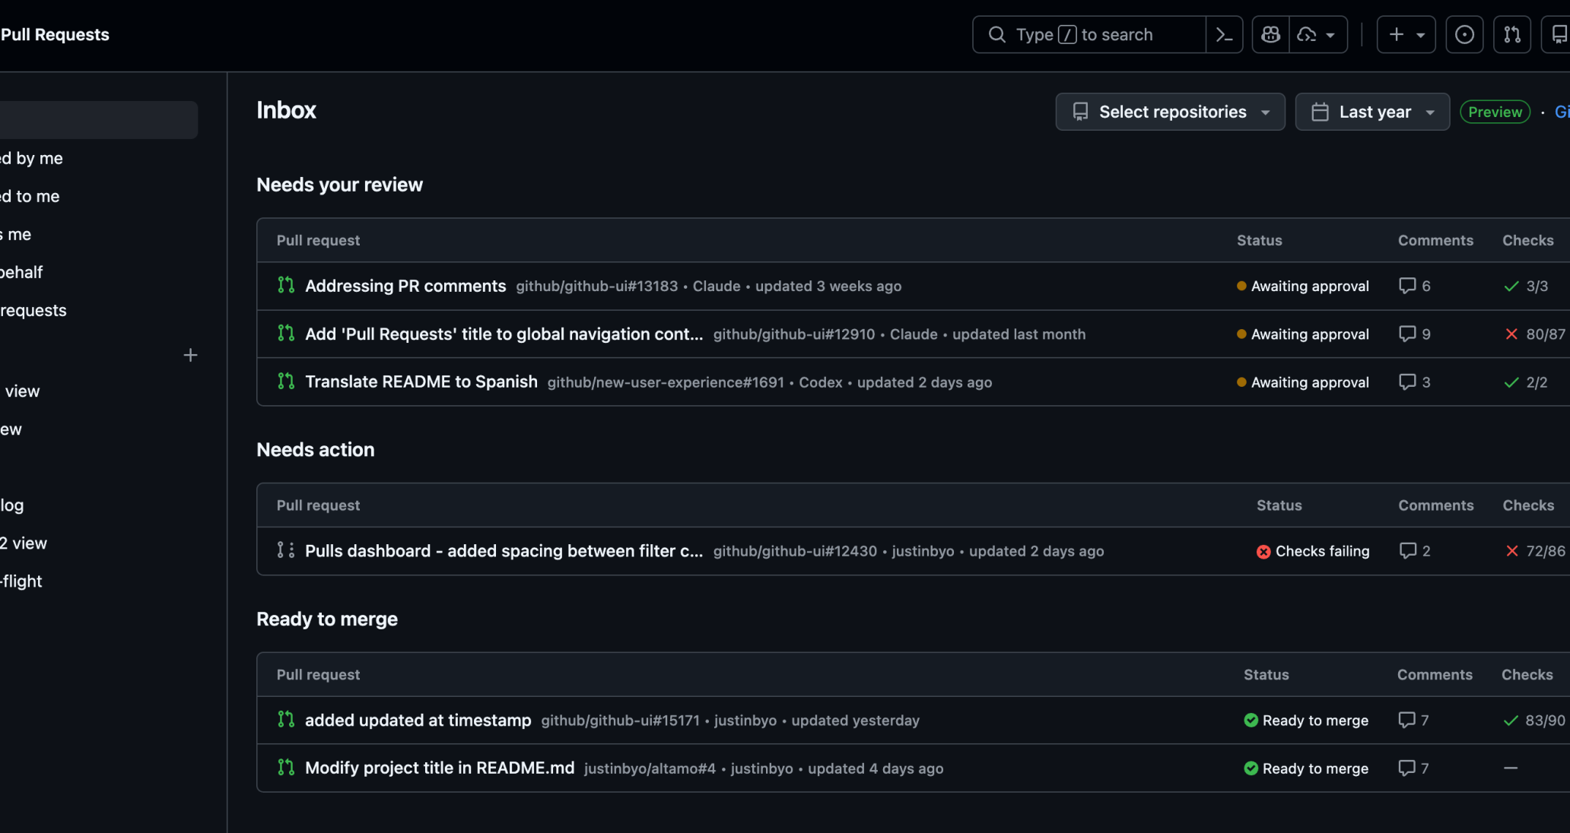Click the 'Inbox' page heading
The height and width of the screenshot is (833, 1570).
[x=286, y=110]
